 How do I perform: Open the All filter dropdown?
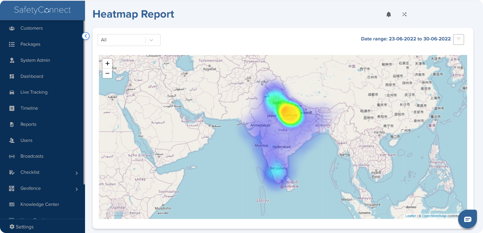(129, 40)
